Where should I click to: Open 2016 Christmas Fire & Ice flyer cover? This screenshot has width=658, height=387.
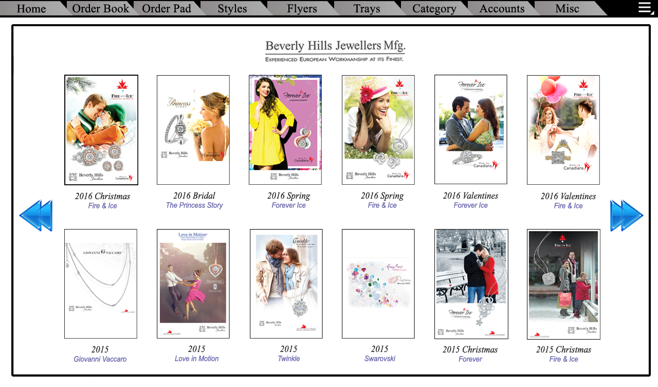pyautogui.click(x=101, y=130)
